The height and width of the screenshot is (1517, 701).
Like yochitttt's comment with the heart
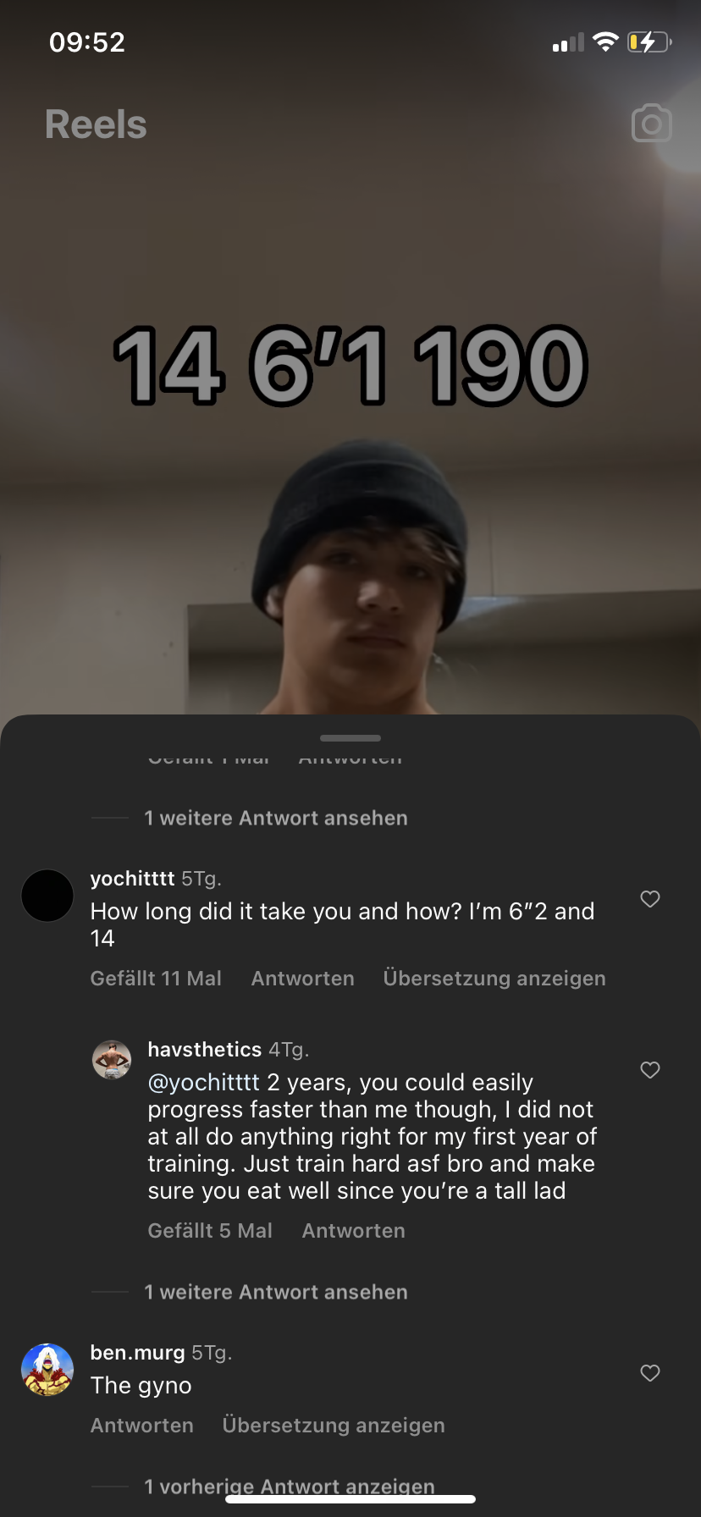[x=650, y=899]
